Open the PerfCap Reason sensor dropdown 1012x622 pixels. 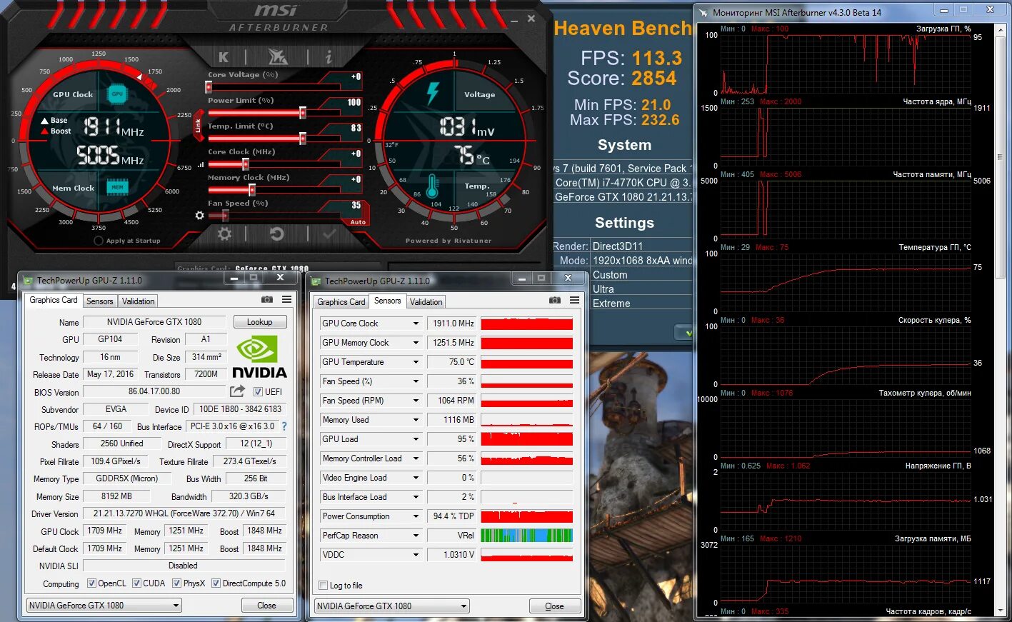(416, 536)
